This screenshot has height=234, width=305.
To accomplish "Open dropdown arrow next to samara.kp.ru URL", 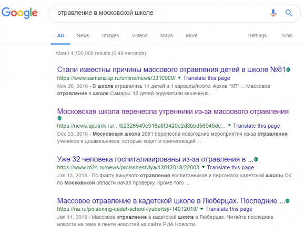I will click(179, 78).
